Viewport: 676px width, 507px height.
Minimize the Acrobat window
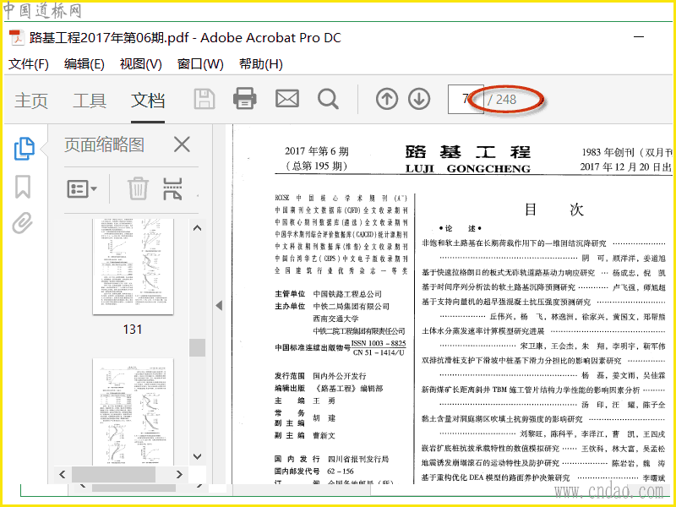[639, 37]
